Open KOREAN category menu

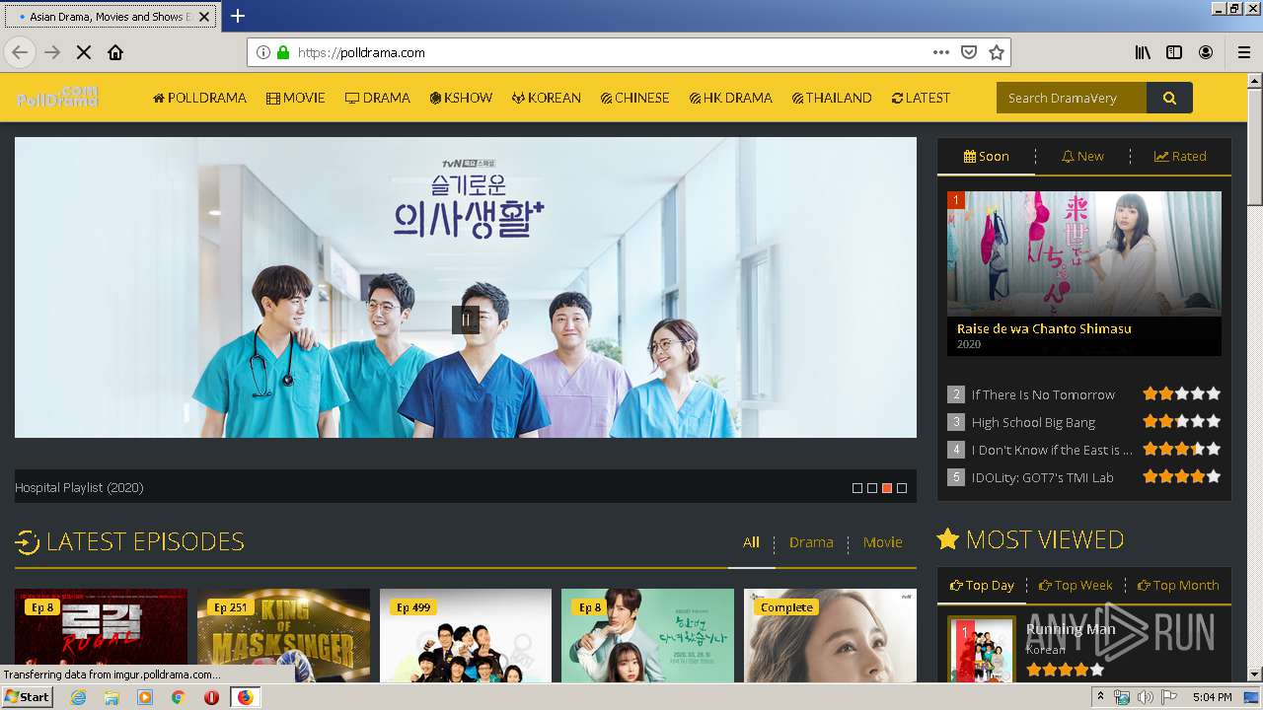tap(547, 98)
